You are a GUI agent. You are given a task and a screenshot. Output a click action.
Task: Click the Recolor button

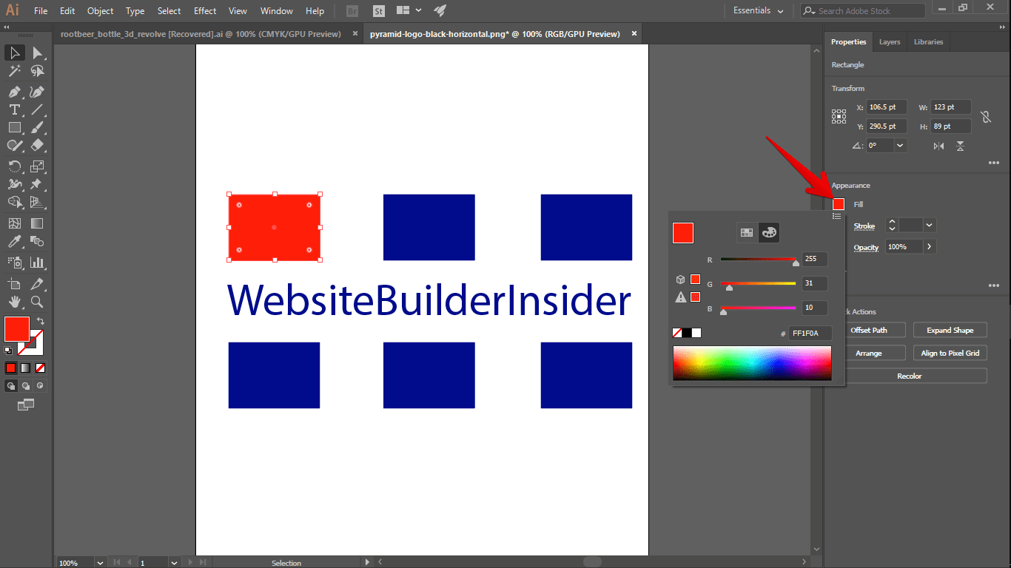coord(910,376)
